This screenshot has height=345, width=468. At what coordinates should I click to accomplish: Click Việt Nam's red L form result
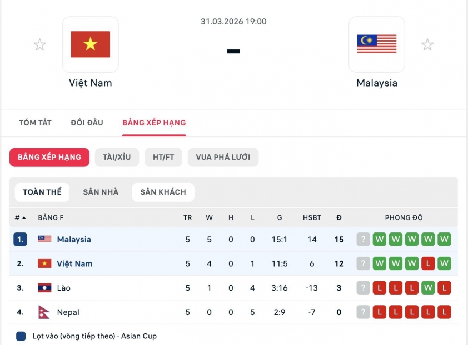428,263
